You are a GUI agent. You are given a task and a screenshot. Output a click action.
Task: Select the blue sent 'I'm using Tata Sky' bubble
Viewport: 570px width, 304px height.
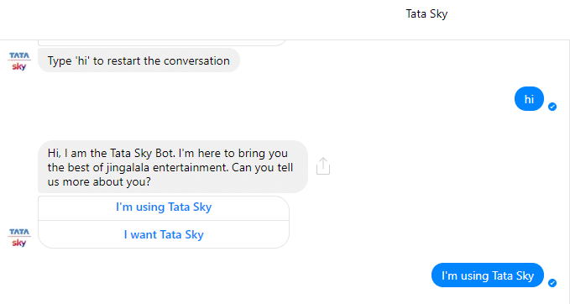[488, 275]
